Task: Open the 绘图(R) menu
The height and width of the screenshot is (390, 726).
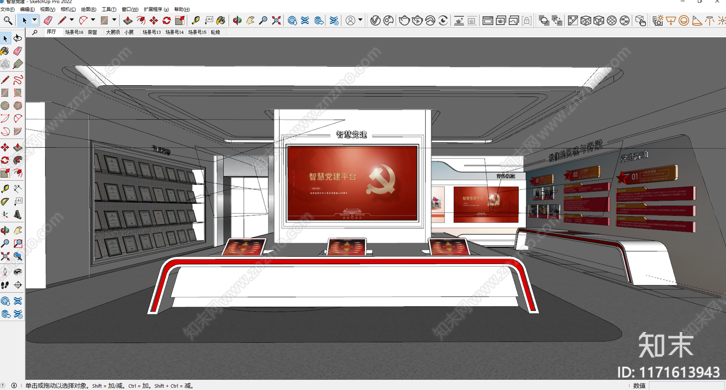Action: pos(88,9)
